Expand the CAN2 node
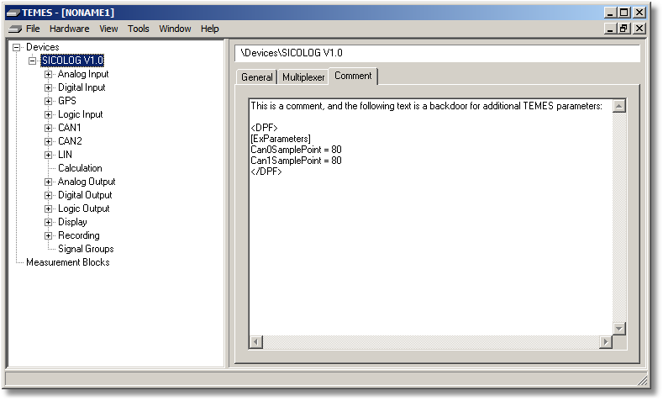 [x=48, y=142]
